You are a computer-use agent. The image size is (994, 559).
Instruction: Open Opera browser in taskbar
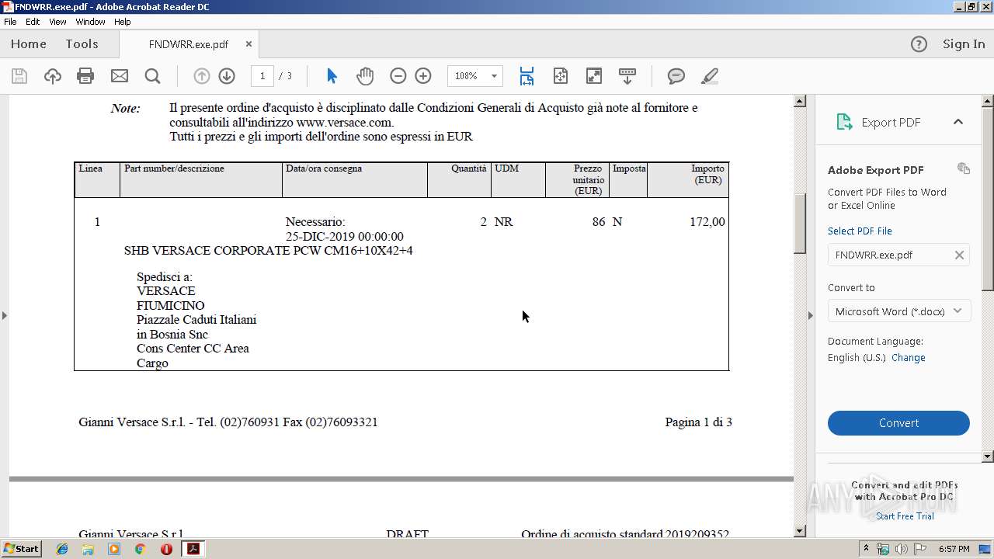point(166,549)
